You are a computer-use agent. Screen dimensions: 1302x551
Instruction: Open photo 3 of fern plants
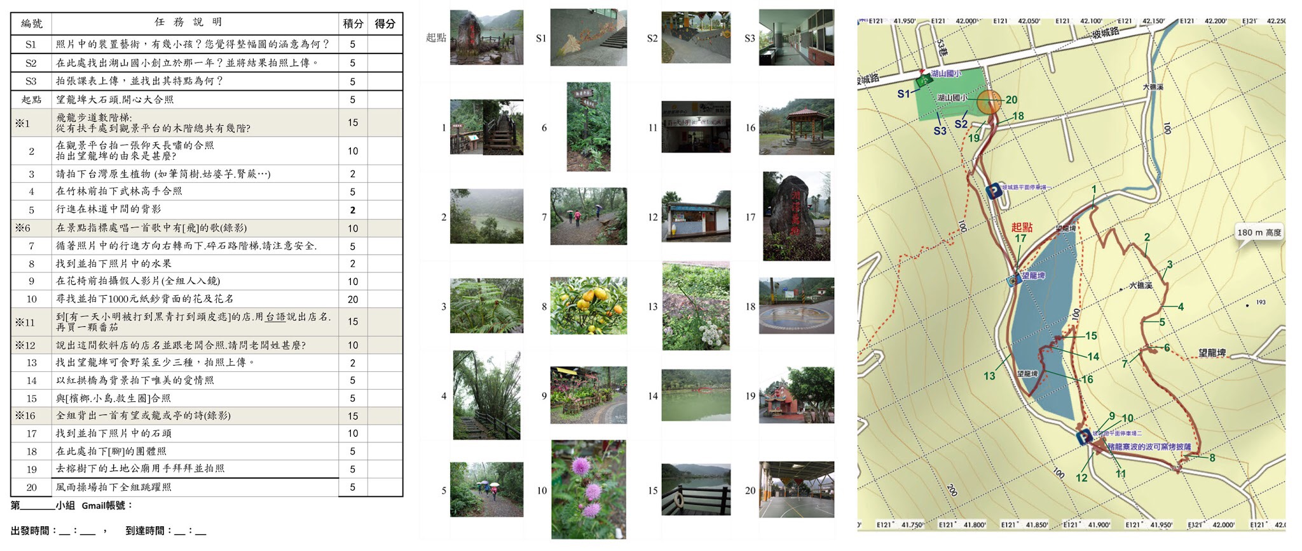486,305
